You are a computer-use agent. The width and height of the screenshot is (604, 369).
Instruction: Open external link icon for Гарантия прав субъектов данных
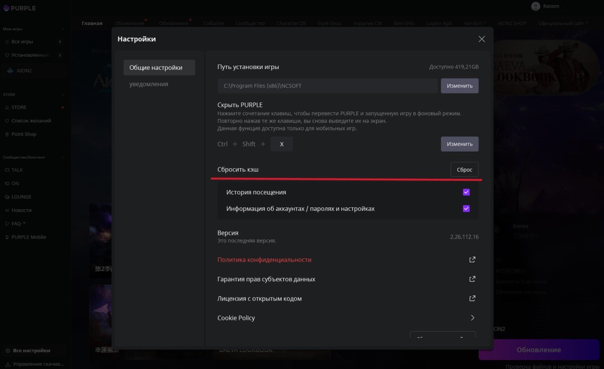(472, 279)
